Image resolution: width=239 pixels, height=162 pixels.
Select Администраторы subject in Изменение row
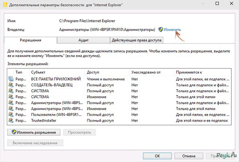tap(57, 109)
